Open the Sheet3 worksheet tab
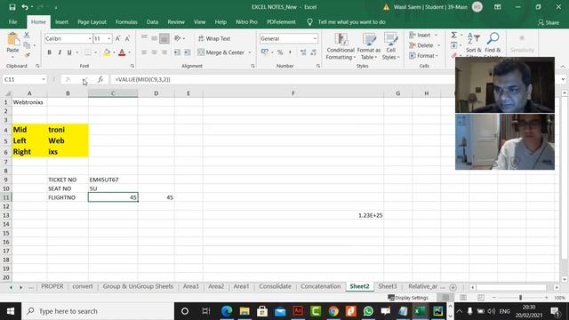The image size is (569, 320). click(x=388, y=286)
